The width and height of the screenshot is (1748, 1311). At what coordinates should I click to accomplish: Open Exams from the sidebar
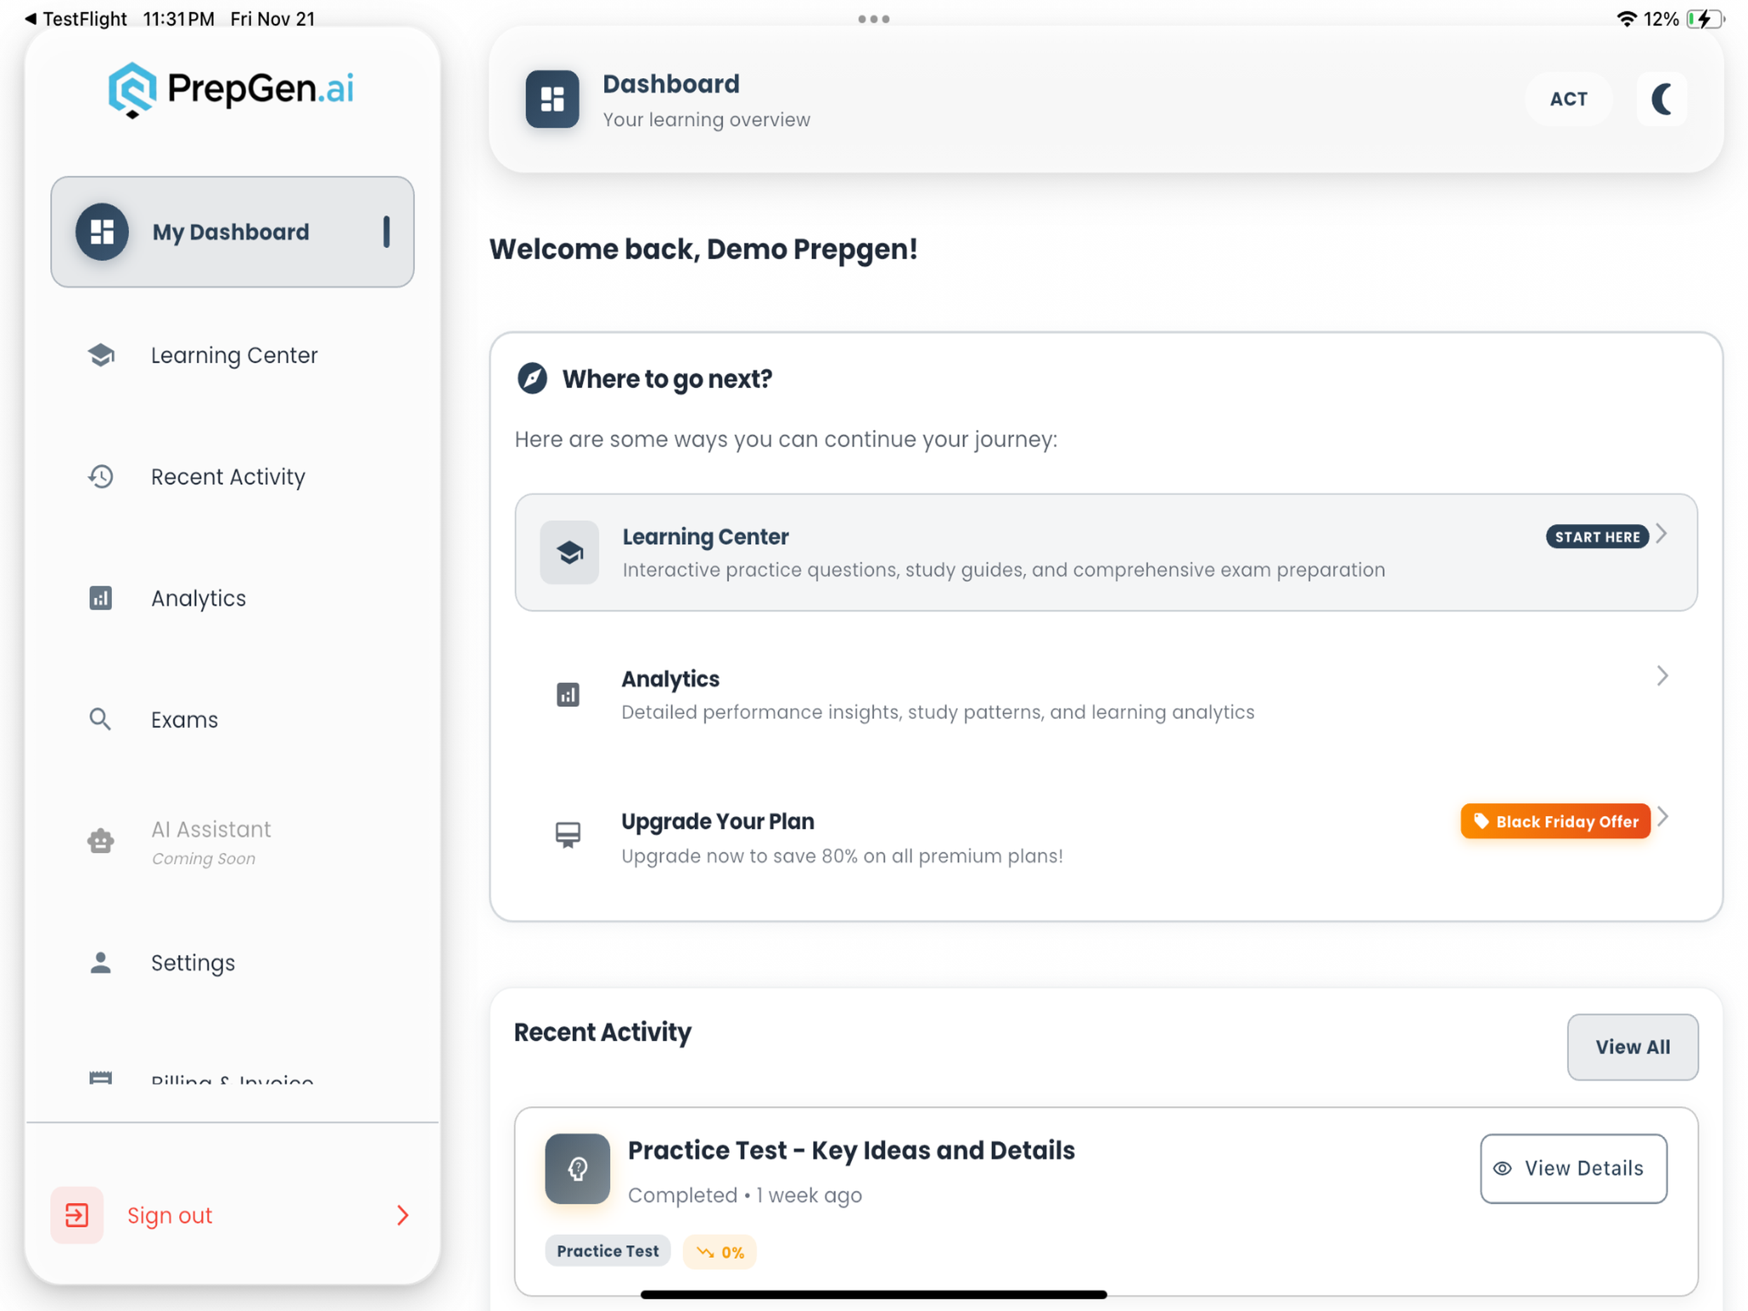[x=232, y=720]
